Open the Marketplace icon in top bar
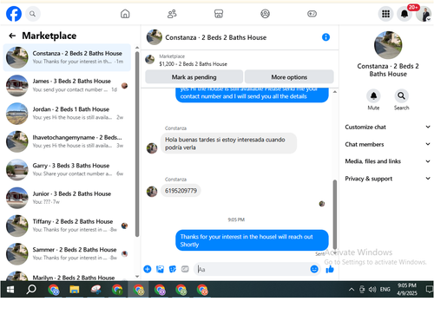The height and width of the screenshot is (321, 434). click(219, 14)
